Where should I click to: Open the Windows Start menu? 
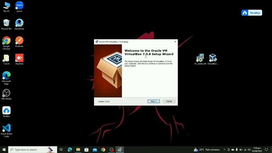click(x=4, y=150)
